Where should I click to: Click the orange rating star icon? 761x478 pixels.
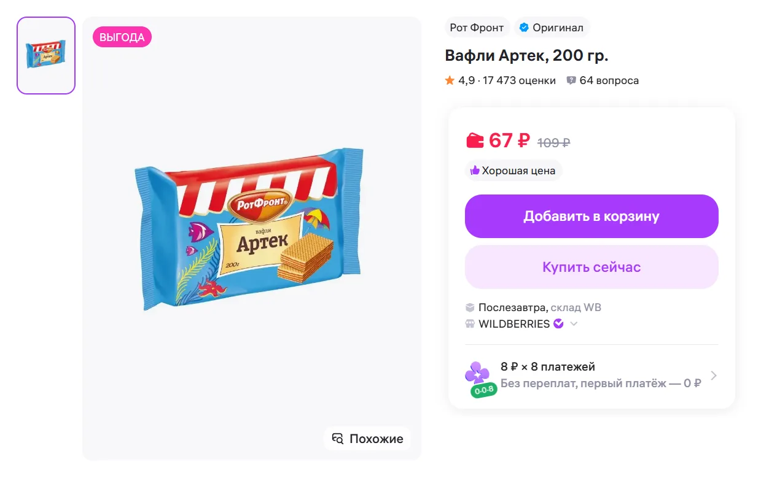450,80
